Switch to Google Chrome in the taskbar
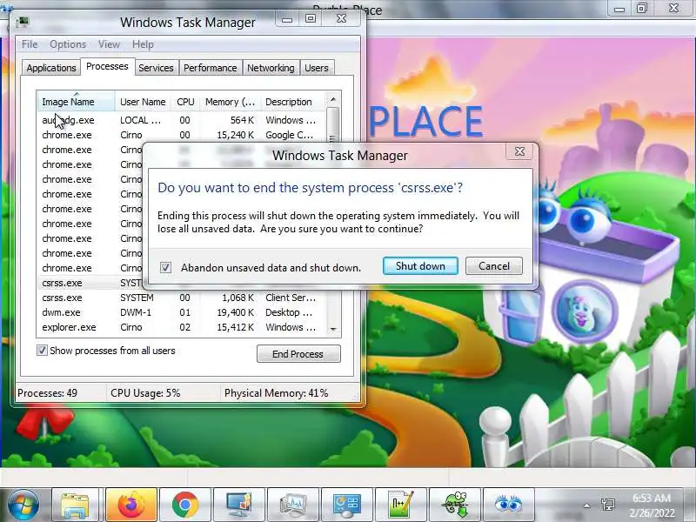 point(184,505)
